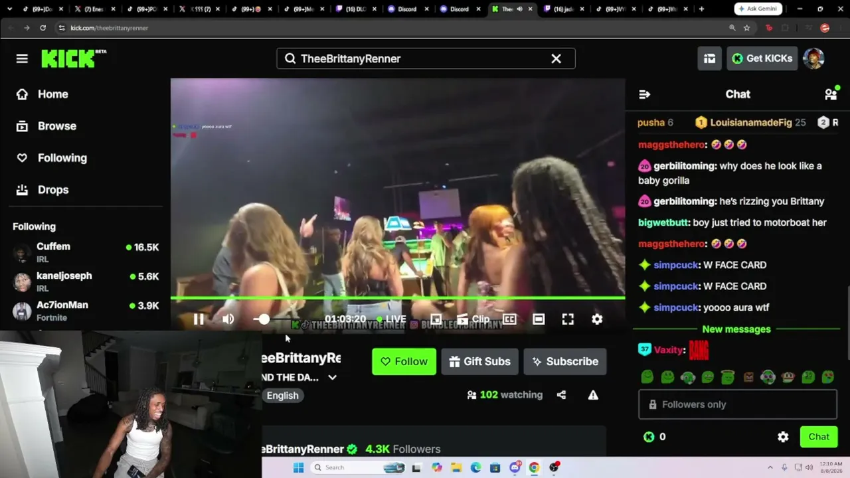The image size is (850, 478).
Task: Enable picture-in-picture mode
Action: click(436, 319)
